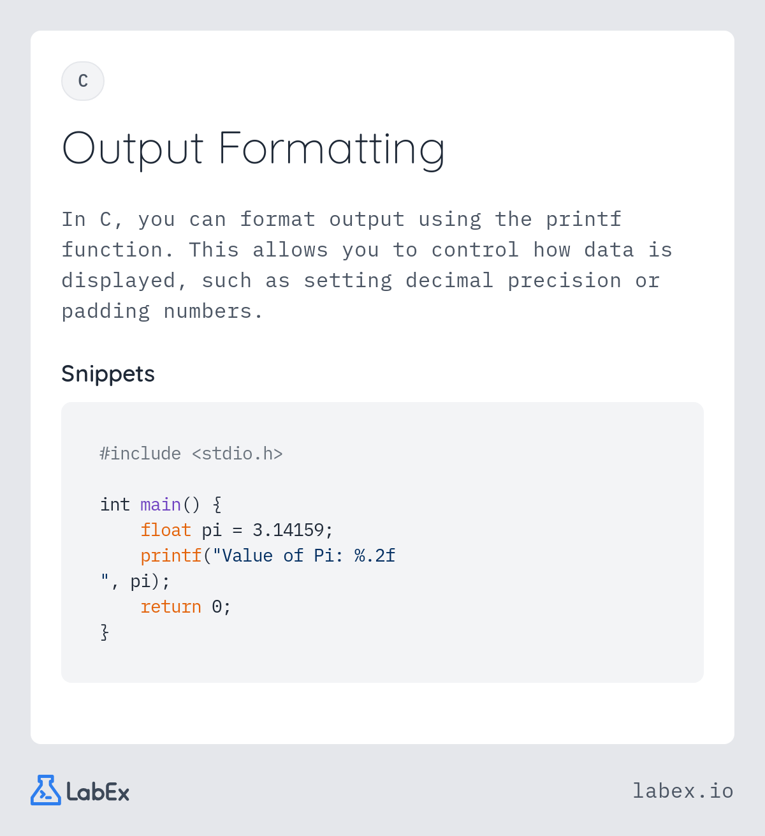Click the LabEx flask logo icon

(x=46, y=790)
